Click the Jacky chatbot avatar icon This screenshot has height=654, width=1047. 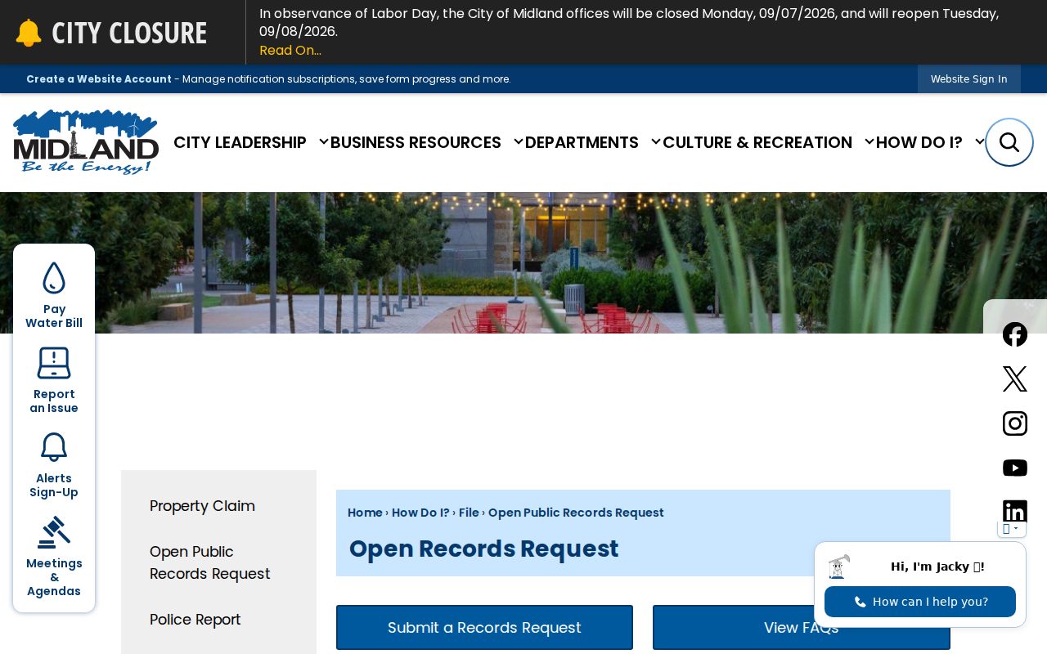(838, 567)
